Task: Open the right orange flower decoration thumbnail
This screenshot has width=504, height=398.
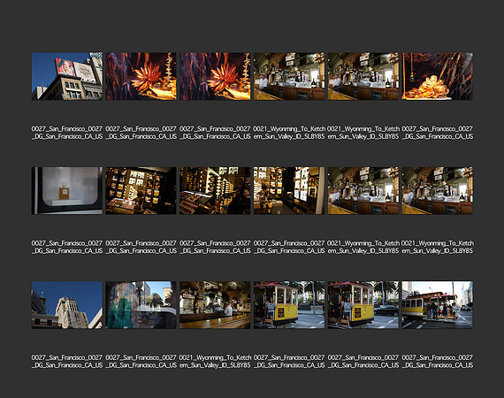Action: (215, 76)
